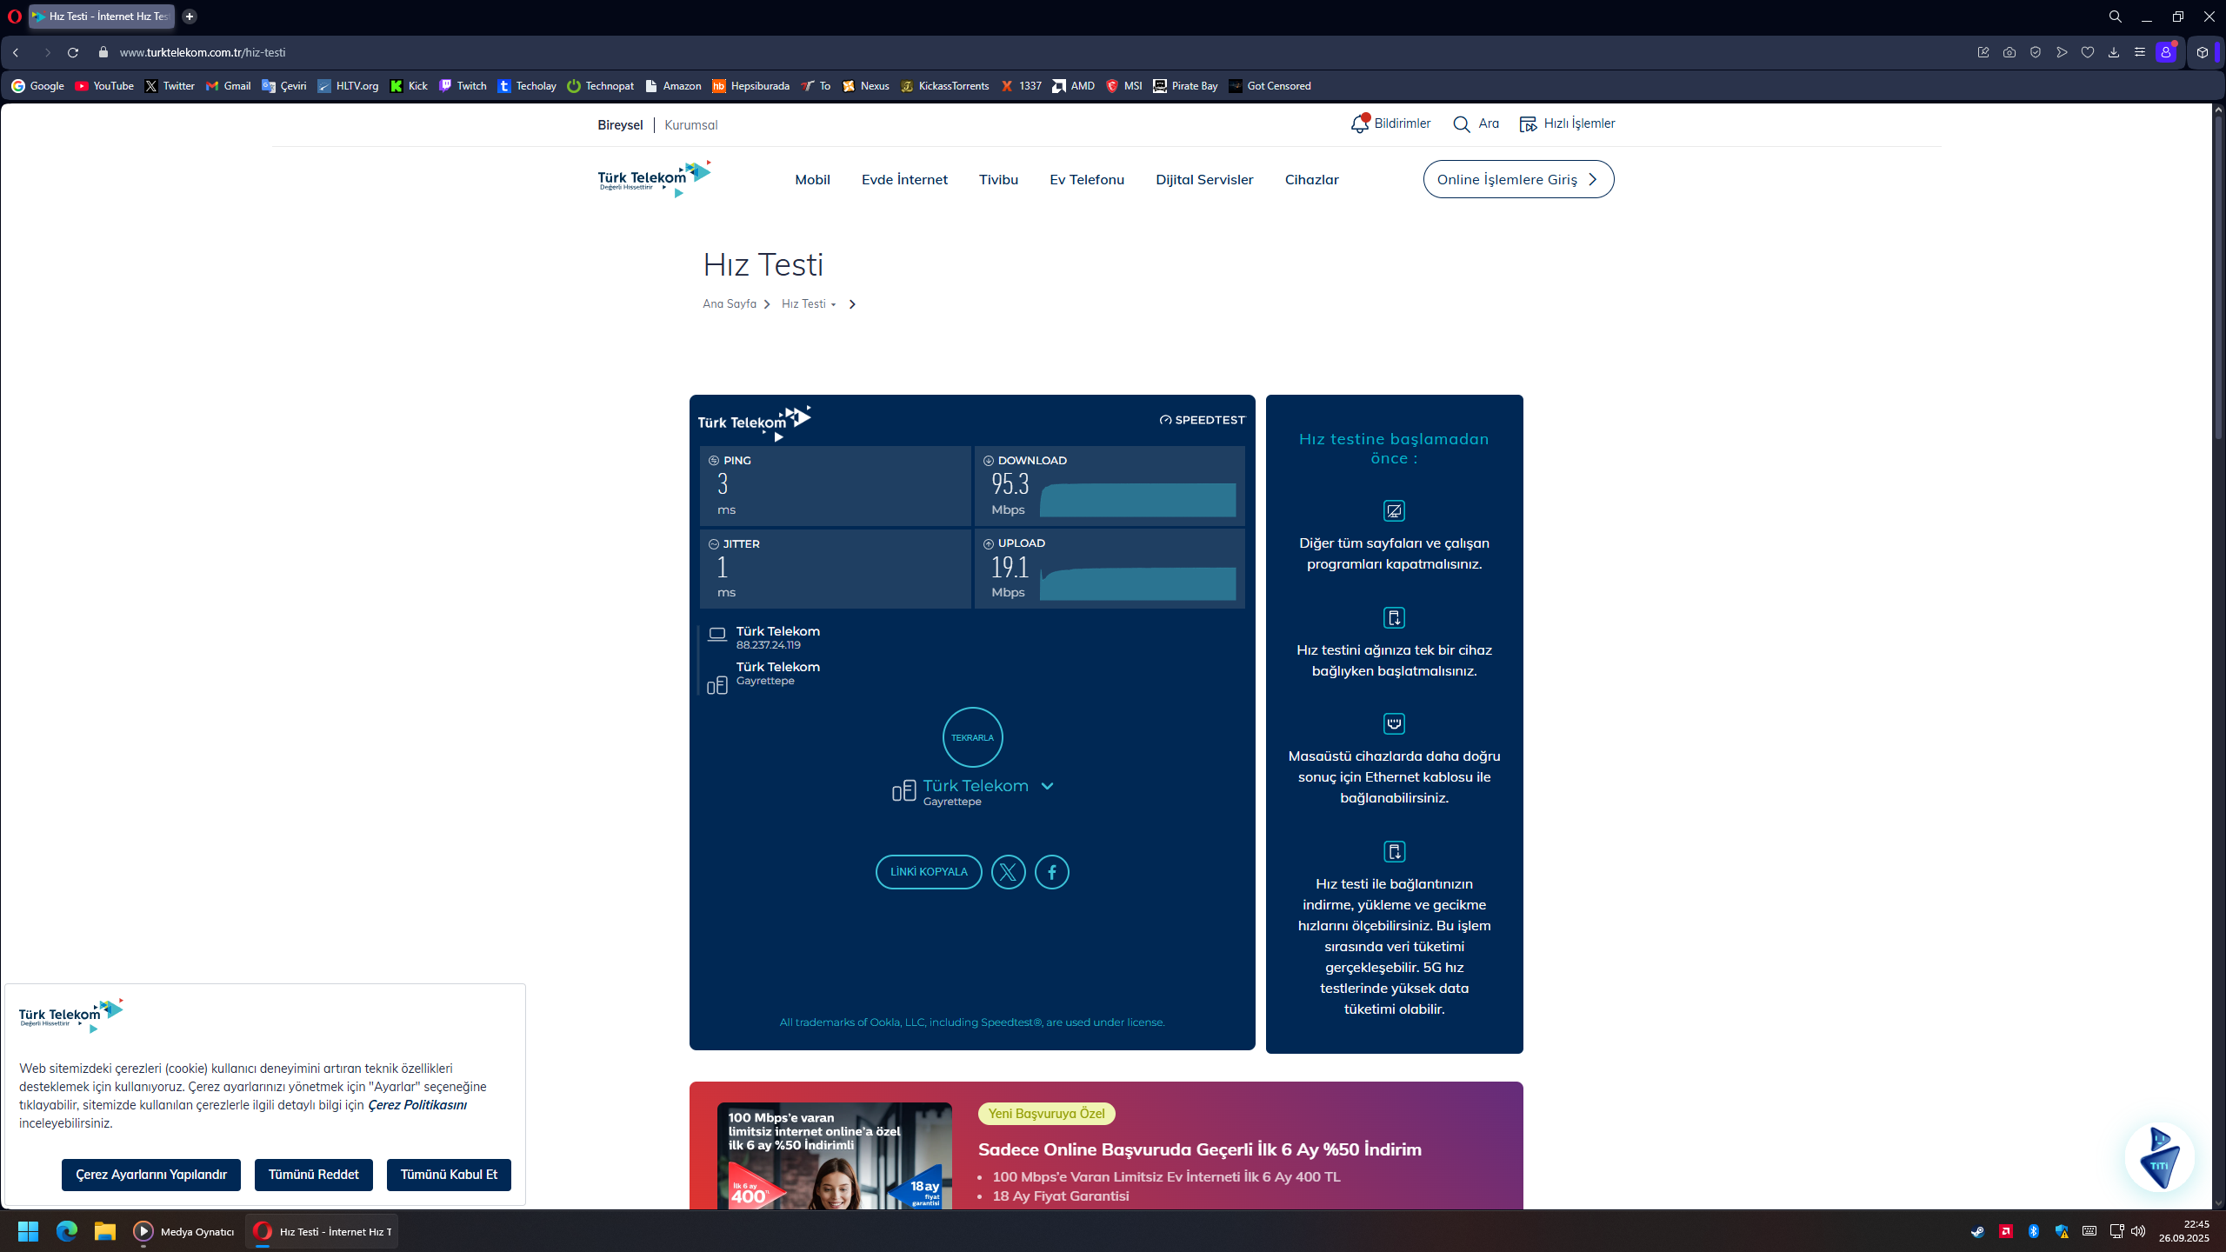Share speed test result on X
Image resolution: width=2226 pixels, height=1252 pixels.
pos(1009,872)
